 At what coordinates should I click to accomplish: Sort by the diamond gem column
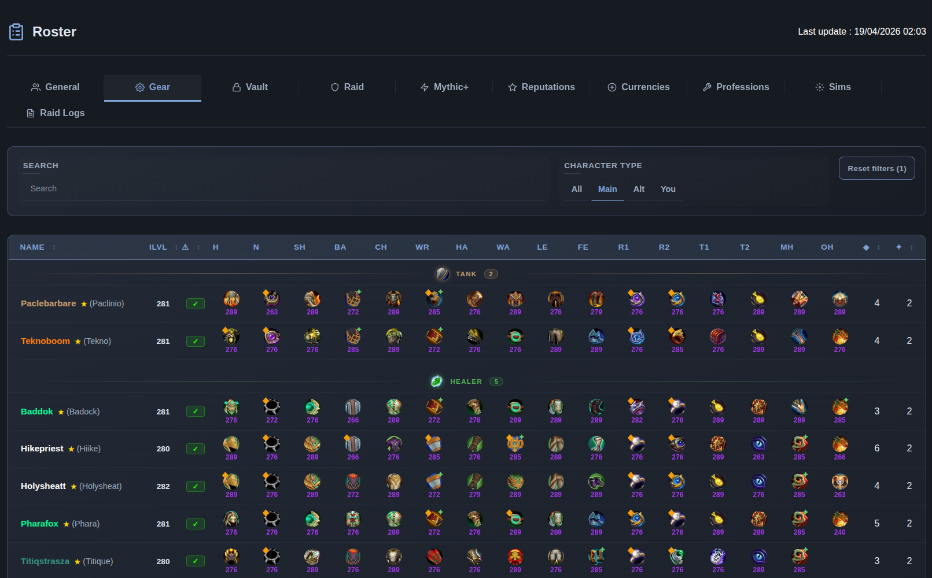[871, 247]
